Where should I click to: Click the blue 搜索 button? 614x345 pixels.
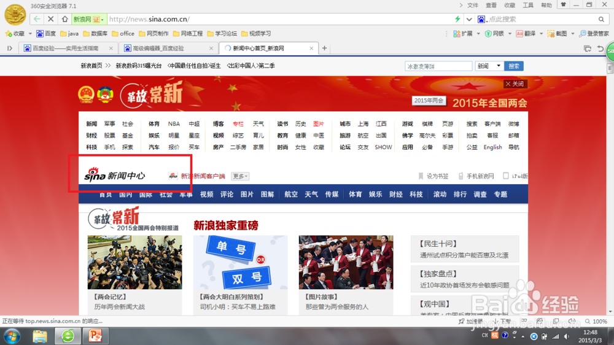(x=514, y=66)
